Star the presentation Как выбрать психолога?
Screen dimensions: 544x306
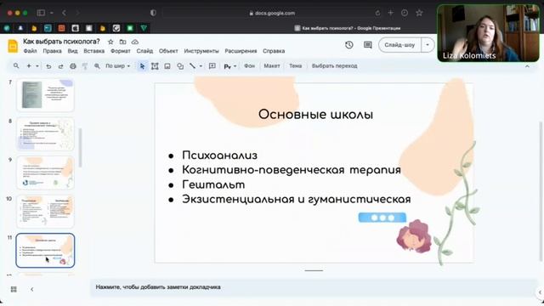(110, 42)
